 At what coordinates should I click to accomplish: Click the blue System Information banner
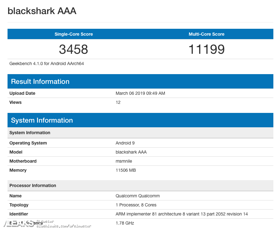pos(140,120)
